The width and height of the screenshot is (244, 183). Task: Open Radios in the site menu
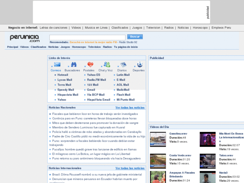107,47
